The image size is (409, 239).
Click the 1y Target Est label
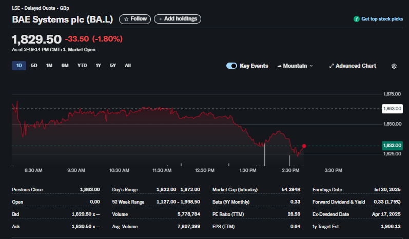click(x=325, y=227)
